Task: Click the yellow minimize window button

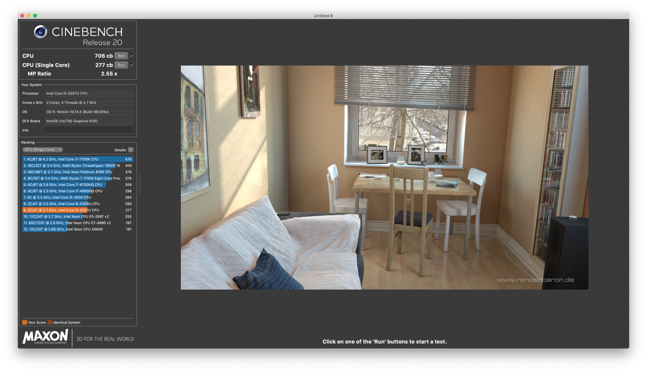Action: click(29, 16)
